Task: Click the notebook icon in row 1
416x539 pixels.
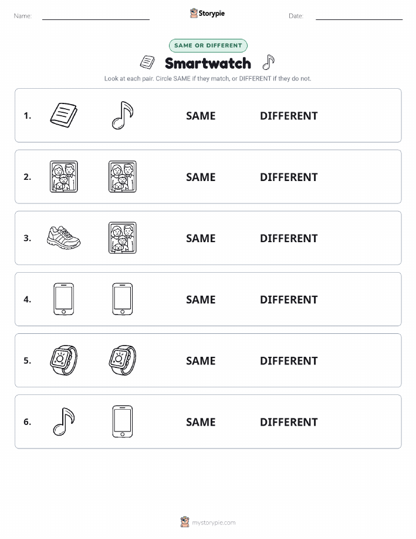Action: tap(63, 115)
